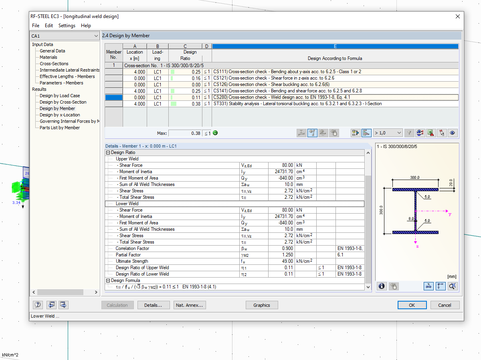The image size is (481, 360).
Task: Go to next table window arrow
Action: (63, 305)
